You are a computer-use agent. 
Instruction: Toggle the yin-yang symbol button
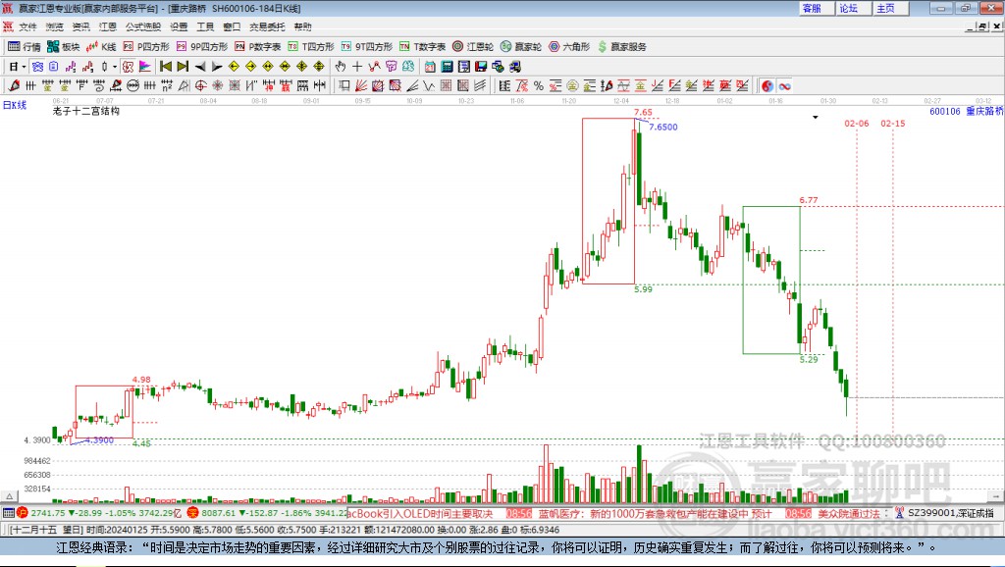tap(767, 85)
